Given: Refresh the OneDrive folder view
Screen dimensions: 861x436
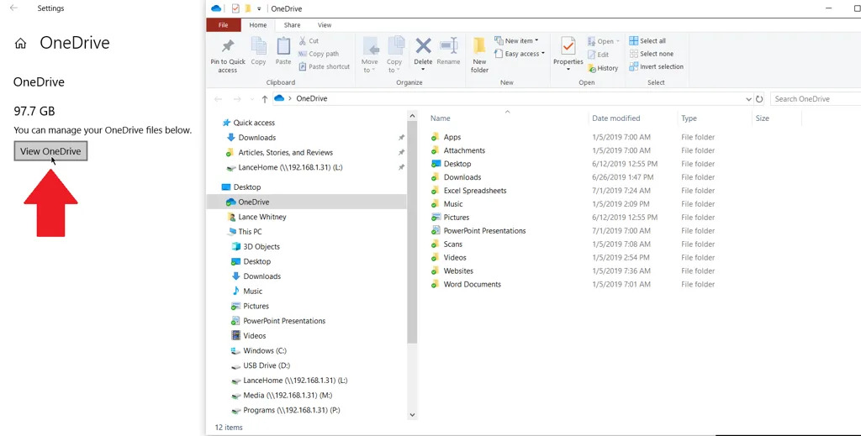Looking at the screenshot, I should (759, 99).
